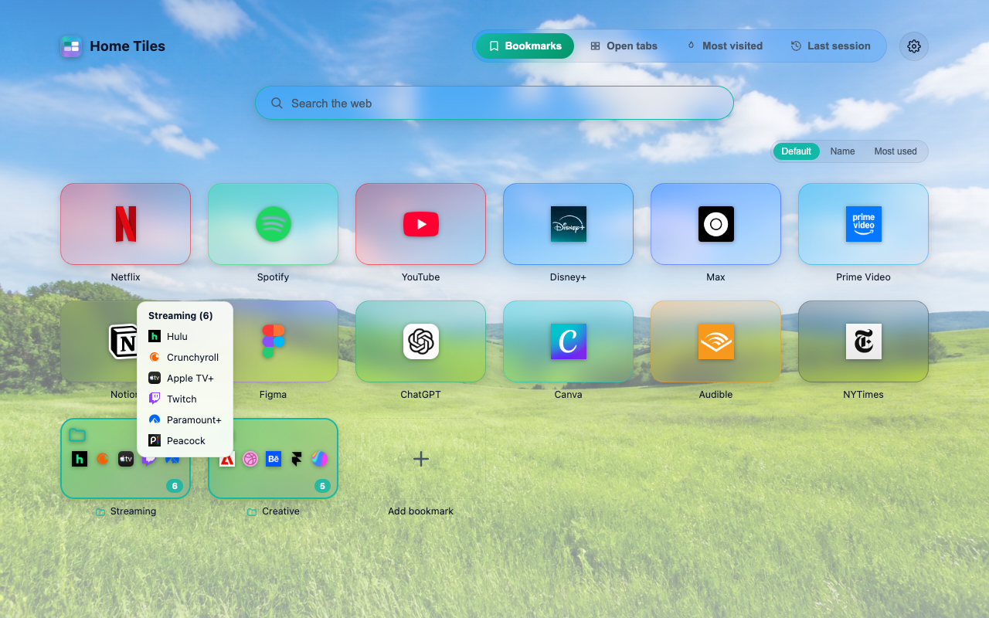
Task: Click the Hulu mini icon in Streaming folder tile
Action: tap(80, 459)
